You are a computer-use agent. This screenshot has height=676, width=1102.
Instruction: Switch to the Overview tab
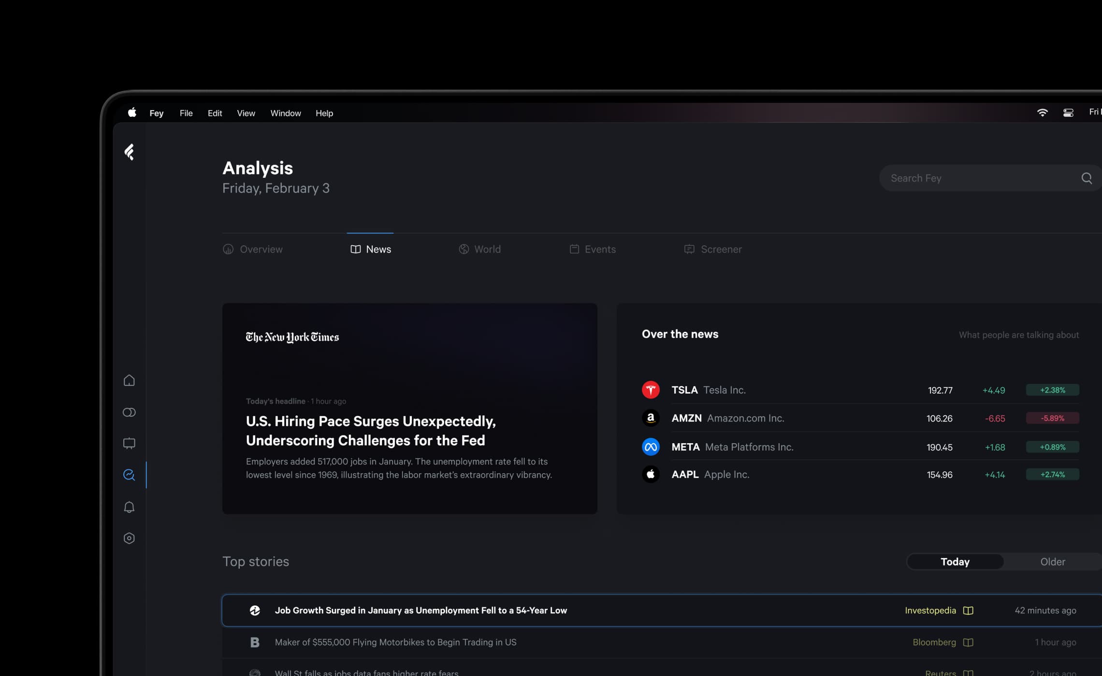coord(253,249)
